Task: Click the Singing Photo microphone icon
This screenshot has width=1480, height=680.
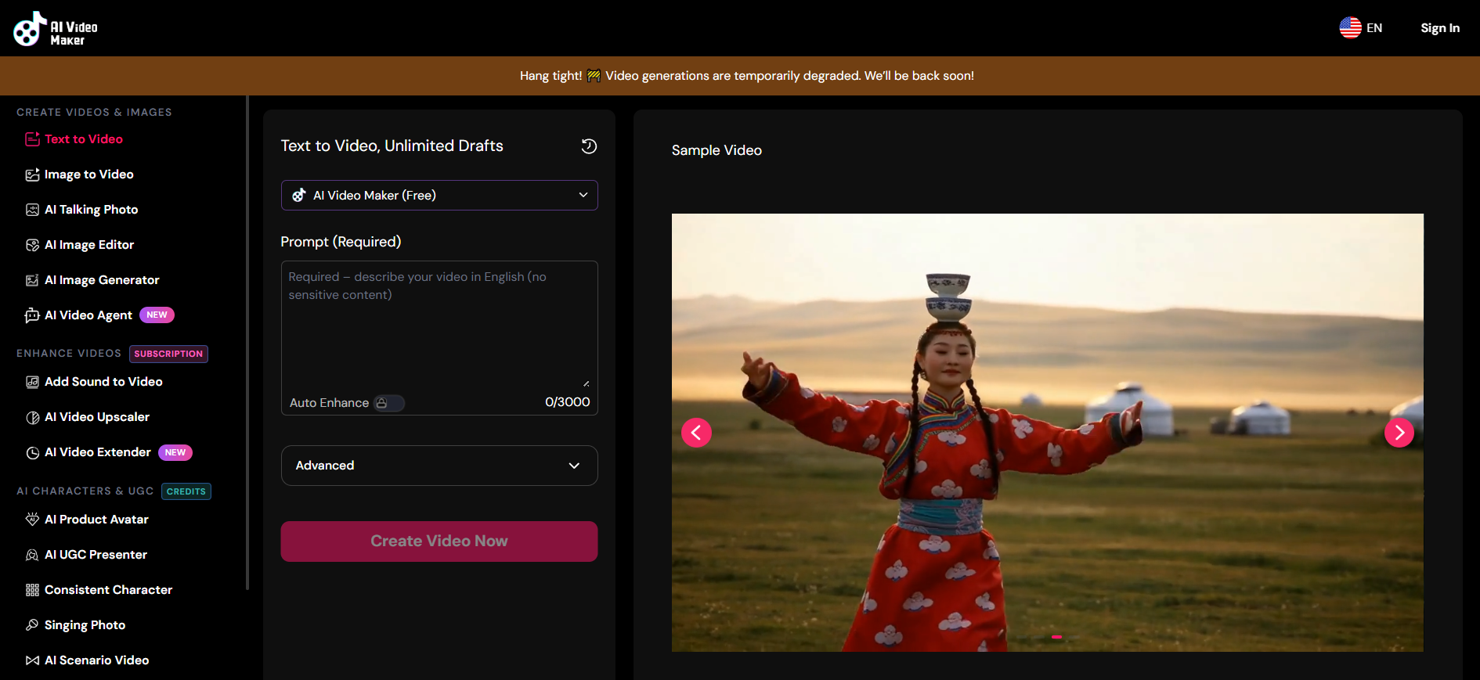Action: [x=32, y=625]
